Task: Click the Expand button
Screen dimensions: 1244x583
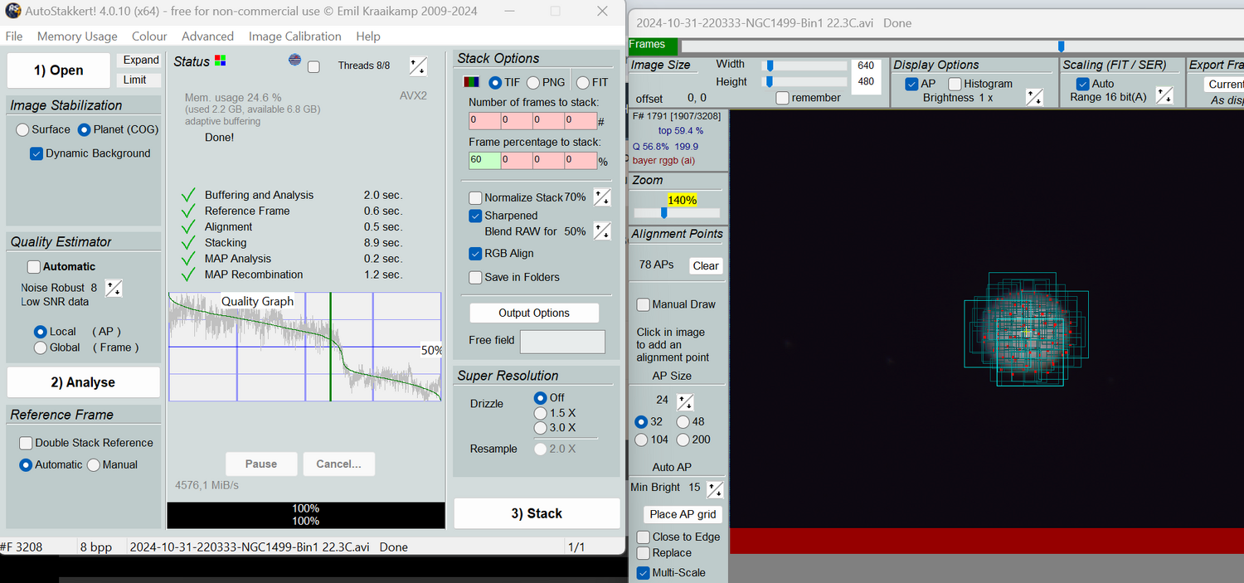Action: coord(141,61)
